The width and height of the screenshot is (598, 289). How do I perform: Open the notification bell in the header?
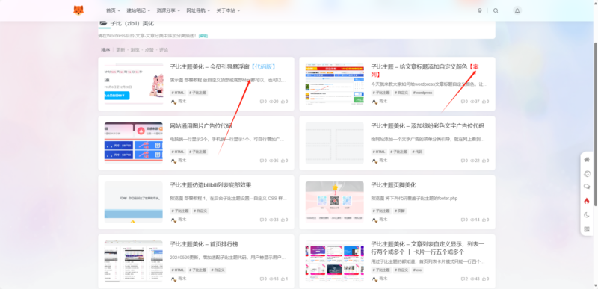point(517,10)
